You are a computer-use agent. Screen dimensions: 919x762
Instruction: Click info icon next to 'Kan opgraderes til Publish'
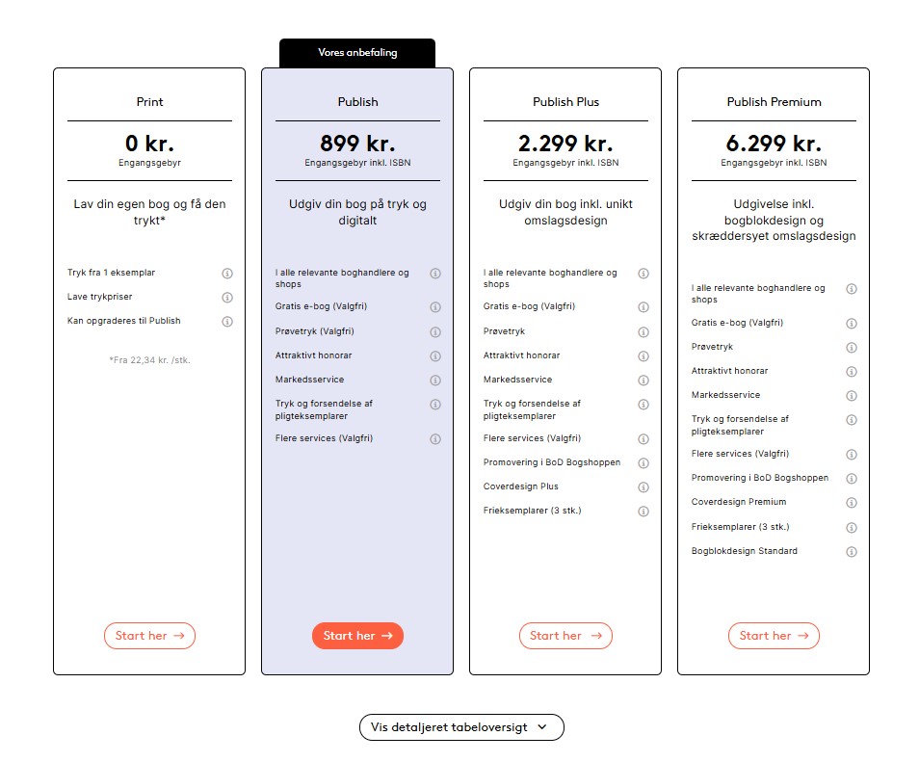(x=227, y=322)
